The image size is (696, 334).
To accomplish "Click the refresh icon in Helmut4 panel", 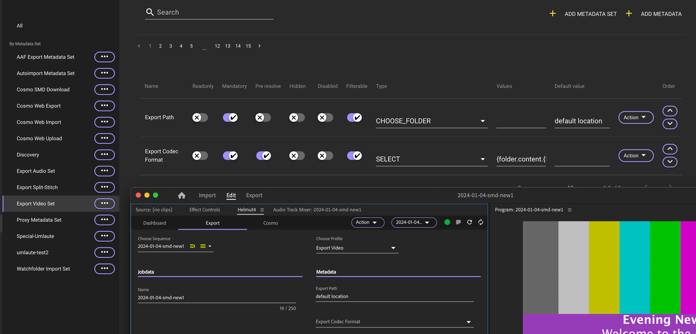I will (x=469, y=222).
